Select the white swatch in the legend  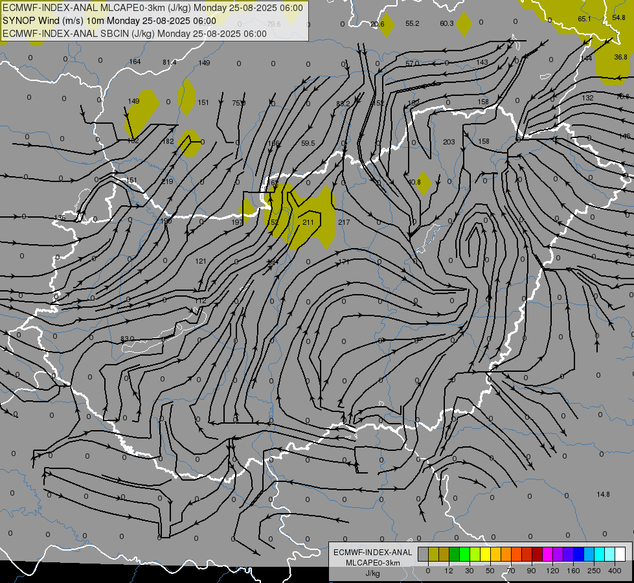point(620,554)
